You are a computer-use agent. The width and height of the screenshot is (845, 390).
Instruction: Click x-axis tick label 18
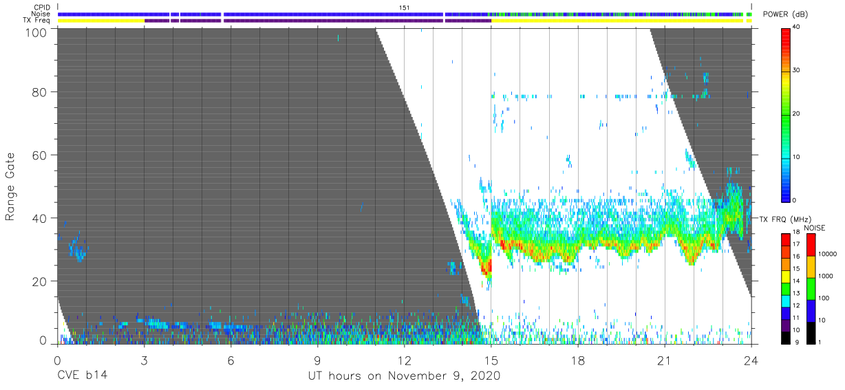point(578,360)
